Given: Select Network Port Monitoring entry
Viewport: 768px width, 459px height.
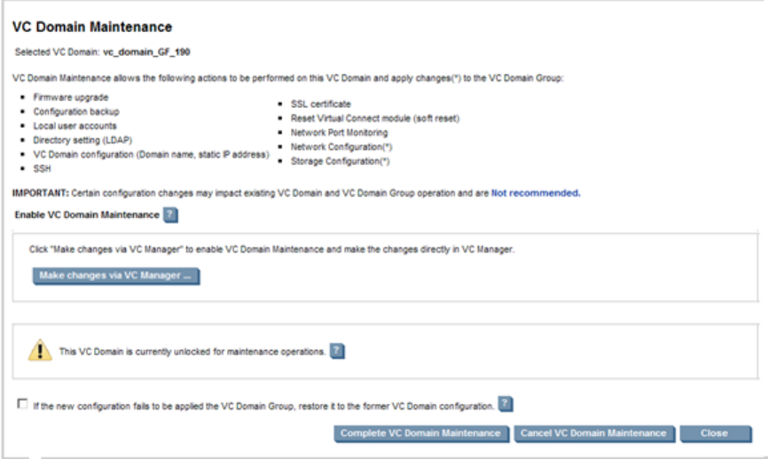Looking at the screenshot, I should point(339,133).
